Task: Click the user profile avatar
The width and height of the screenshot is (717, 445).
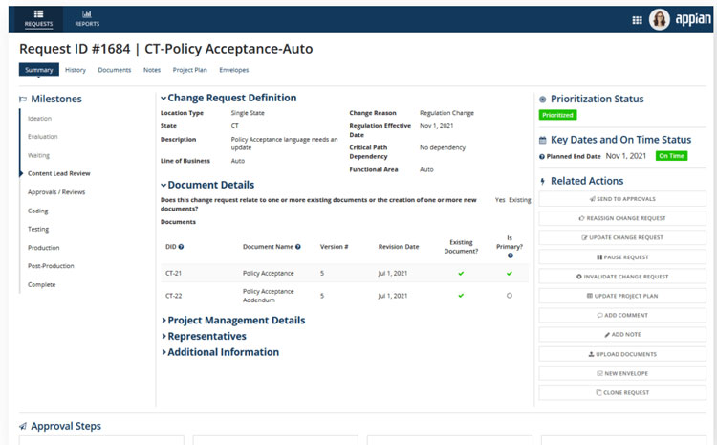Action: pyautogui.click(x=660, y=19)
